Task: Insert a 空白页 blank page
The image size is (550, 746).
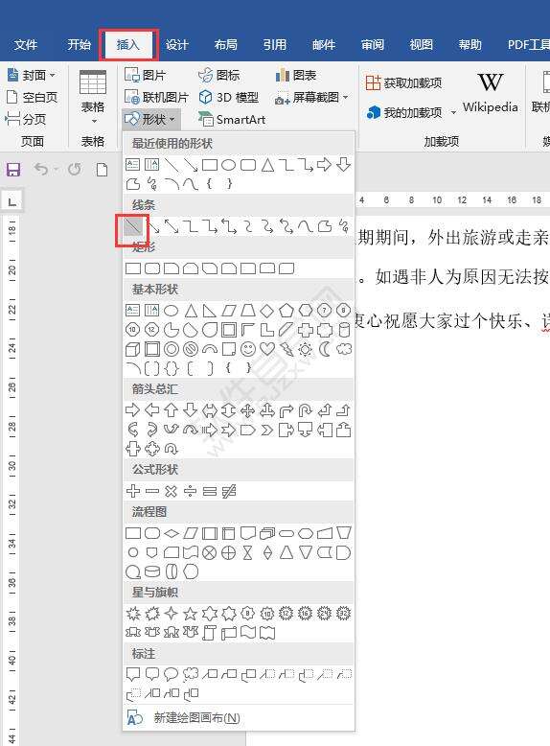Action: click(x=32, y=97)
